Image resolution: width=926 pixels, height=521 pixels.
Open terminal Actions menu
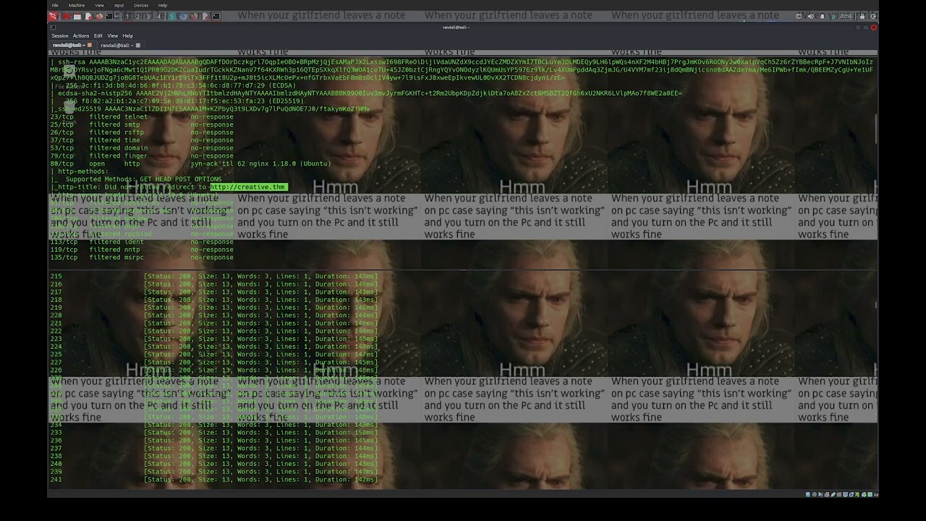pyautogui.click(x=81, y=35)
